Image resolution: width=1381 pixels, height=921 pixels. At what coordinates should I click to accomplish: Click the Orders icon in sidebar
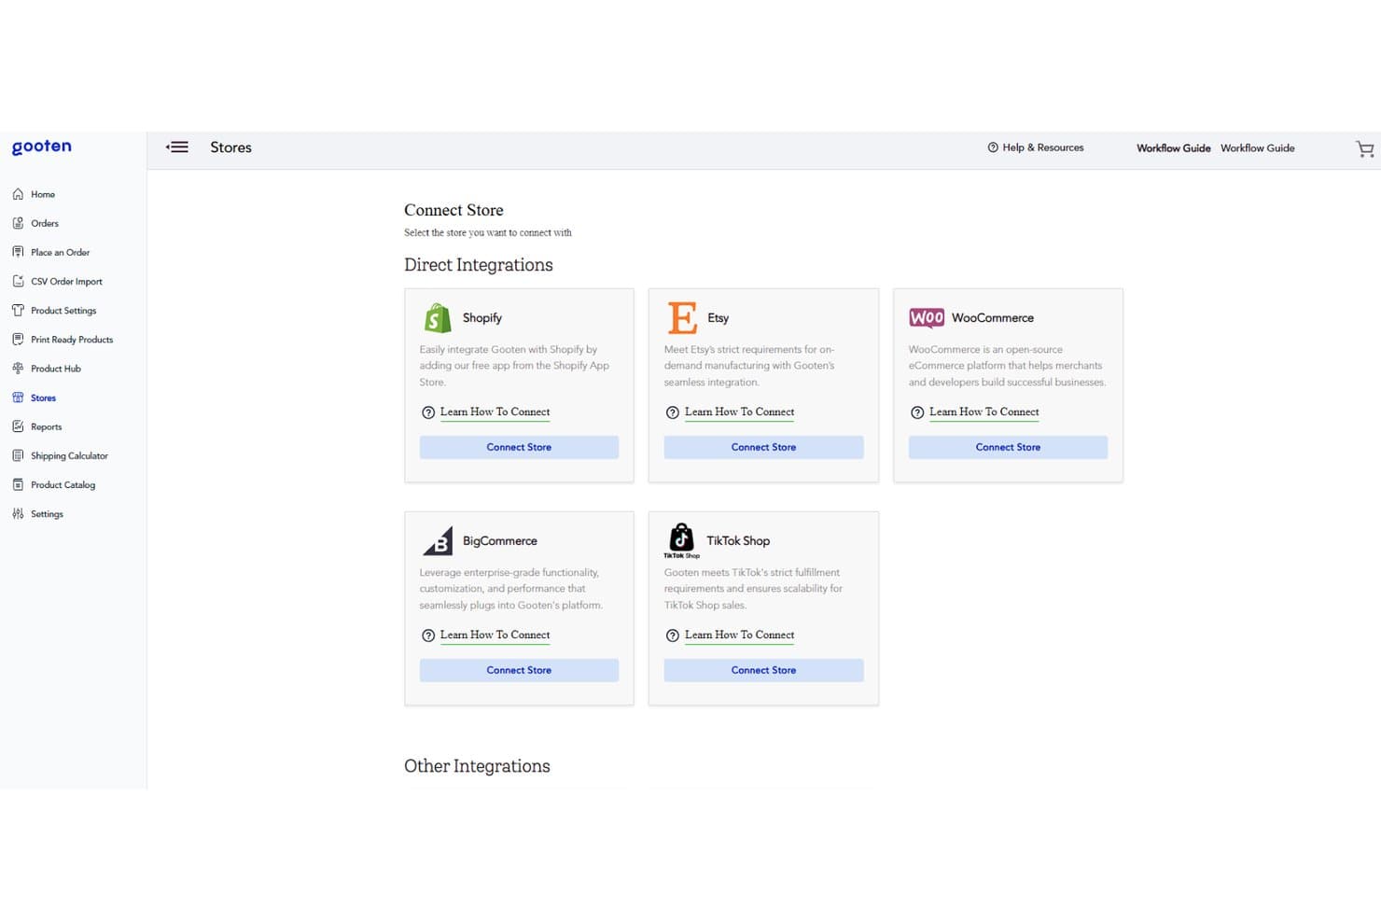click(x=18, y=223)
